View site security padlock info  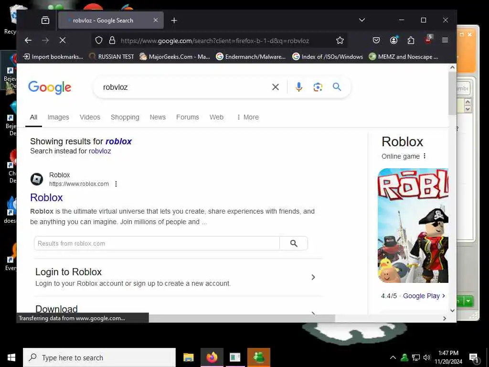112,41
